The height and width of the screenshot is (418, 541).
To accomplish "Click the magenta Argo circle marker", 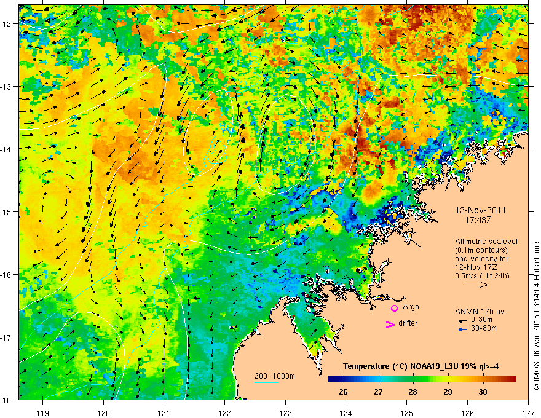I will pos(394,308).
